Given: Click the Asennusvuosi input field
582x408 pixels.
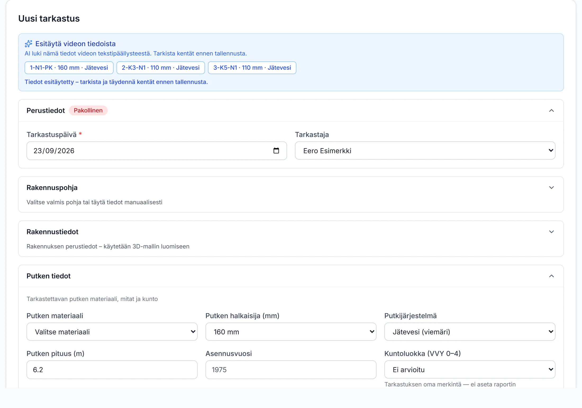Looking at the screenshot, I should [291, 370].
